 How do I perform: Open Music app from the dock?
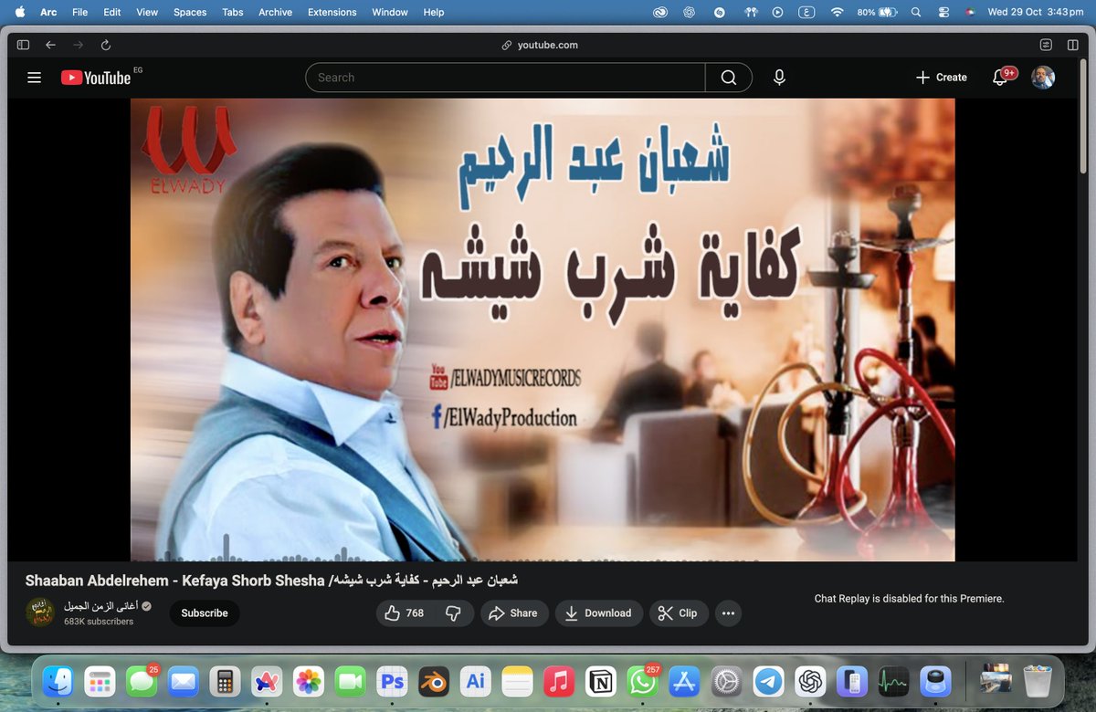point(559,681)
